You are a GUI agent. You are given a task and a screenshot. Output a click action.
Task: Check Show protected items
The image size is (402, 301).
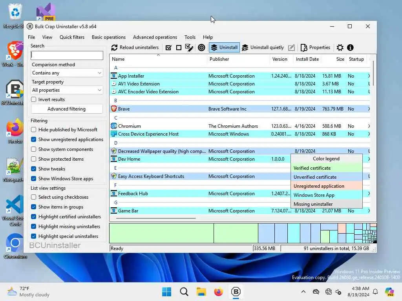point(34,159)
